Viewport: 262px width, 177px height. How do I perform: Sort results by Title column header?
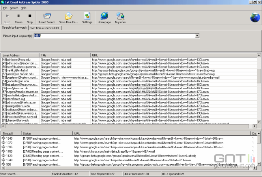pos(65,55)
